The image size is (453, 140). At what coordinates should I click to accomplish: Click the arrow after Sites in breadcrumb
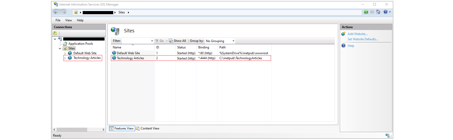[128, 12]
